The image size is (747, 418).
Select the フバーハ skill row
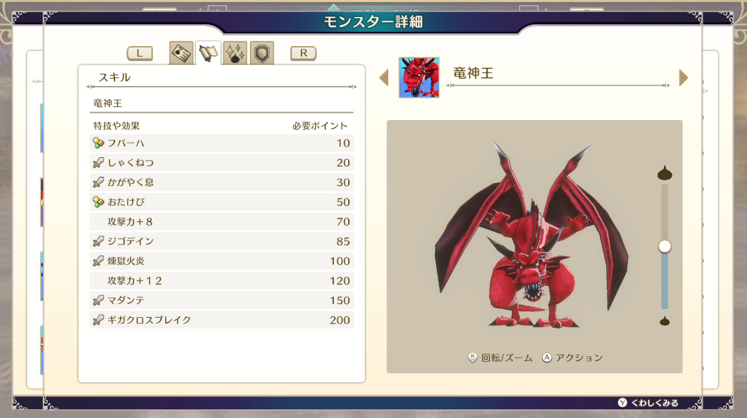[x=221, y=143]
